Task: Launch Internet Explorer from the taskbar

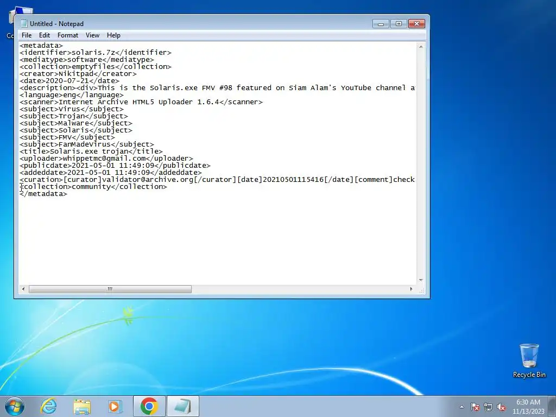Action: click(x=48, y=406)
